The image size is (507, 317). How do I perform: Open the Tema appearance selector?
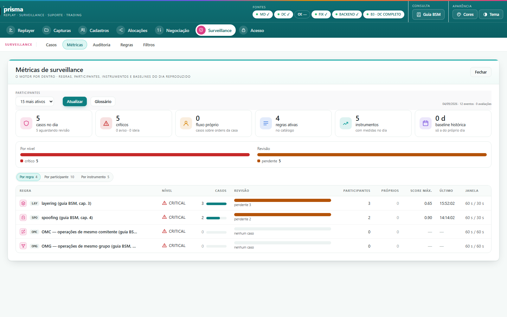(491, 14)
